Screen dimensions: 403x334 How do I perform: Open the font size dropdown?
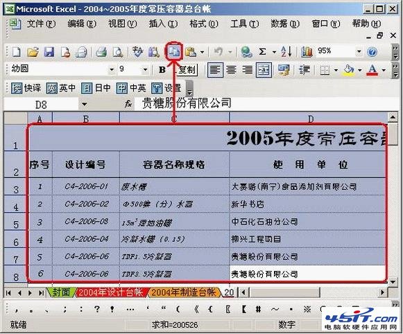(x=145, y=69)
